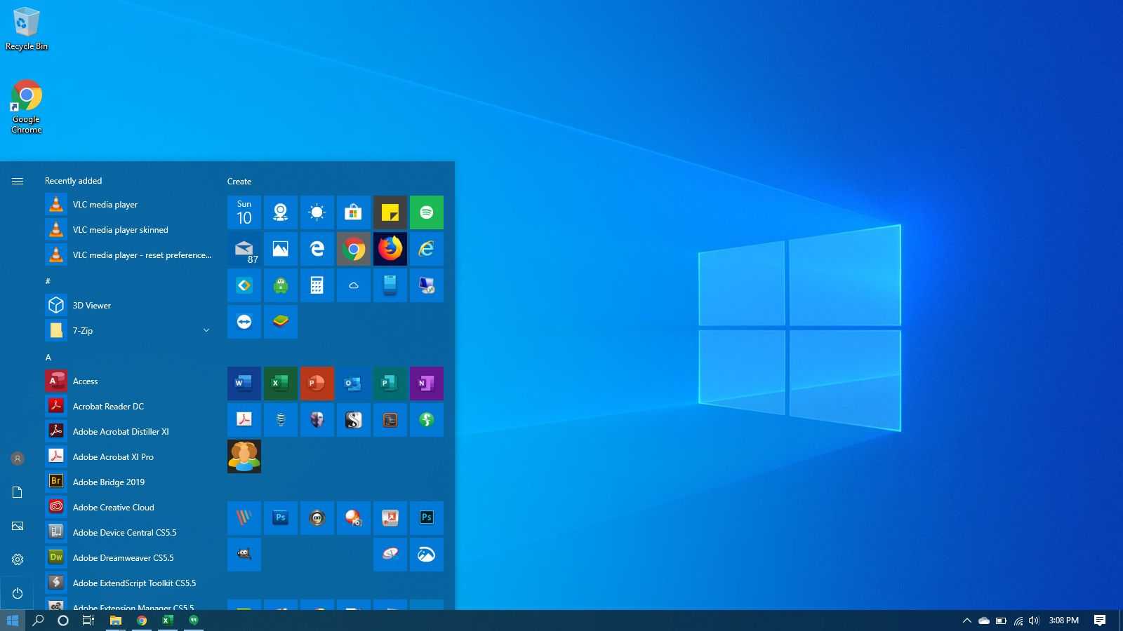The width and height of the screenshot is (1123, 631).
Task: Launch the Scrivener S tile
Action: pos(354,420)
